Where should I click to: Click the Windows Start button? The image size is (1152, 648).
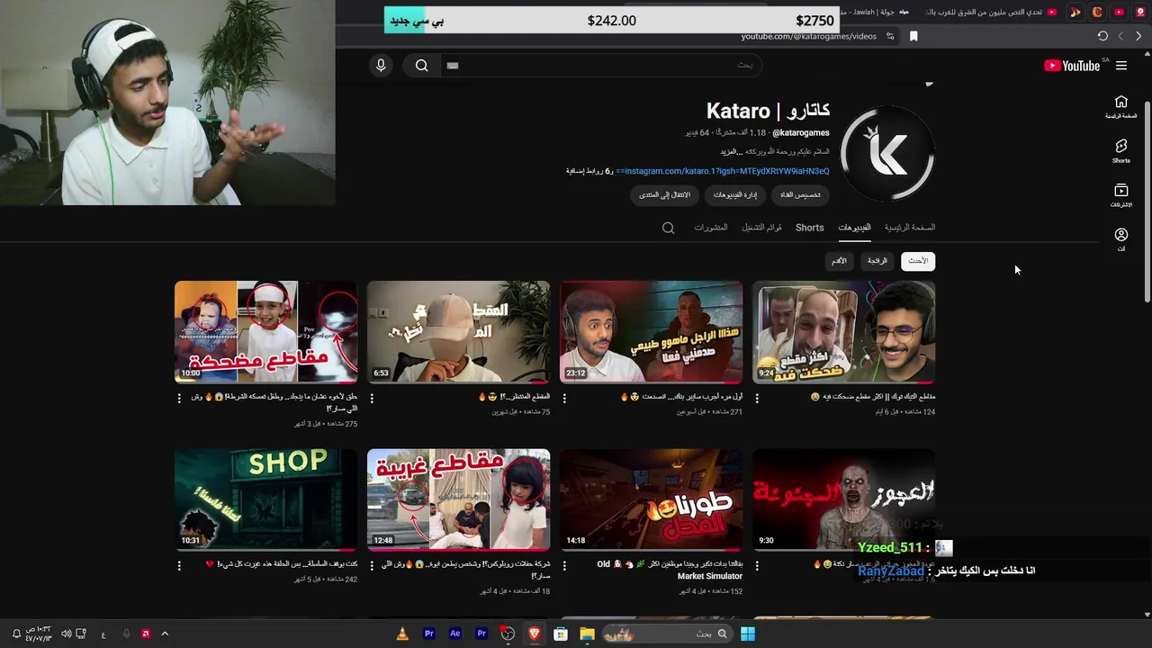[747, 634]
